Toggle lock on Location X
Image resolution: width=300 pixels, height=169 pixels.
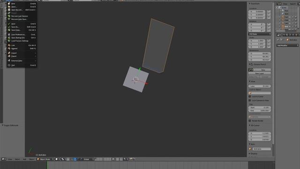[x=269, y=11]
